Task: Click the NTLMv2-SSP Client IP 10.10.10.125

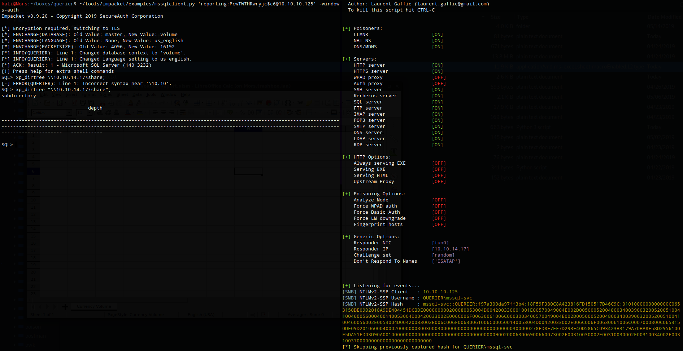Action: click(x=440, y=292)
